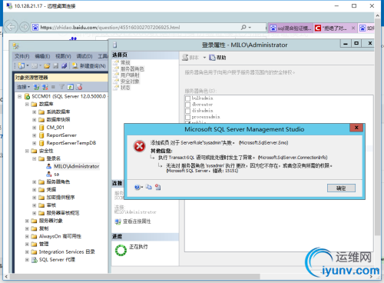Image resolution: width=384 pixels, height=283 pixels.
Task: Open the 文件(F) menu
Action: click(x=22, y=56)
